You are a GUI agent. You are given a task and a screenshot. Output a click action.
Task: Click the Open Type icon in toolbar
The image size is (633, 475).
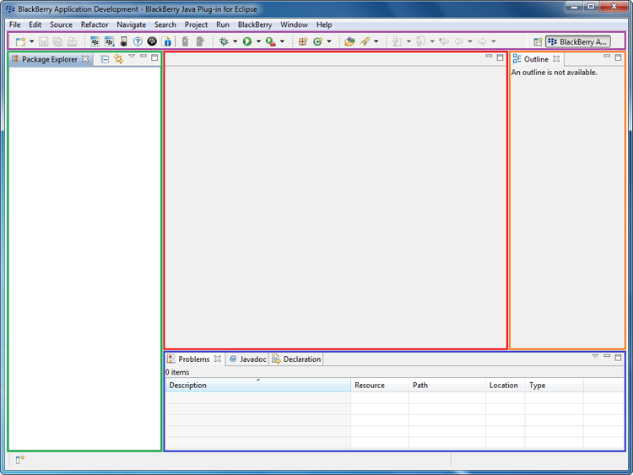pos(349,41)
